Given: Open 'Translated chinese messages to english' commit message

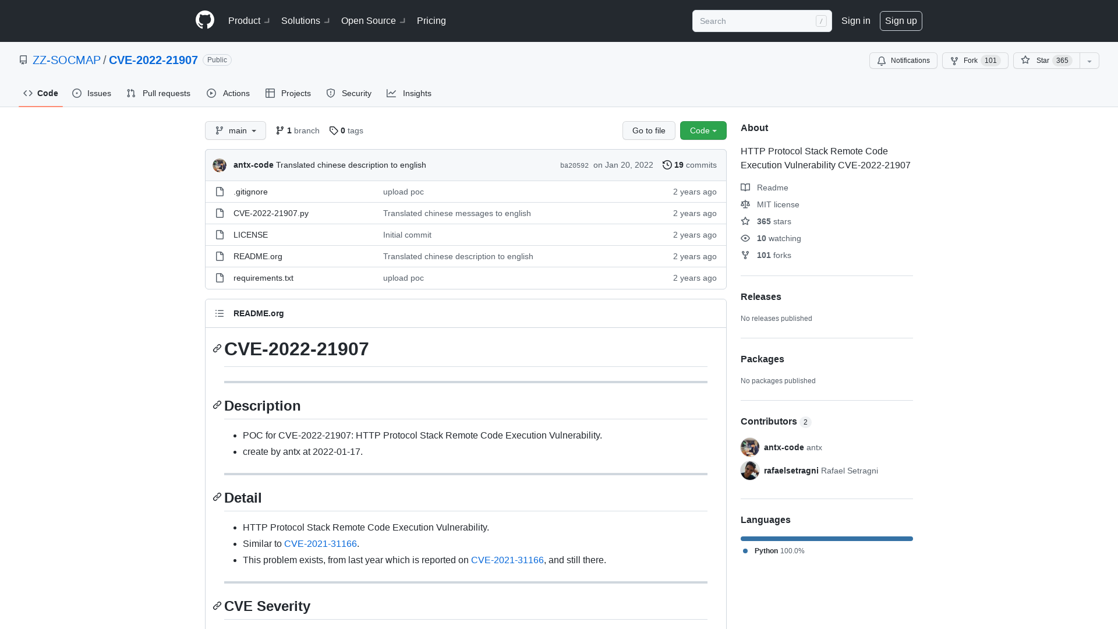Looking at the screenshot, I should click(x=457, y=213).
